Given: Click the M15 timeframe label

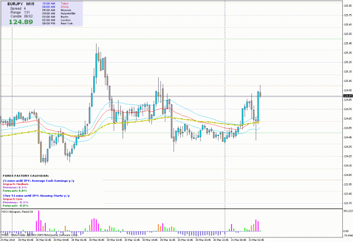Looking at the screenshot, I should (30, 4).
